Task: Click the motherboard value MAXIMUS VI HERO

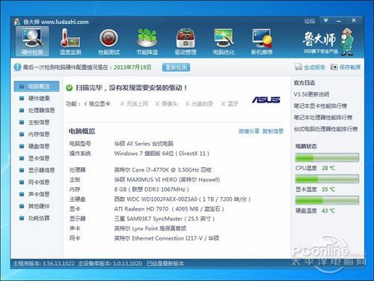Action: [x=167, y=180]
